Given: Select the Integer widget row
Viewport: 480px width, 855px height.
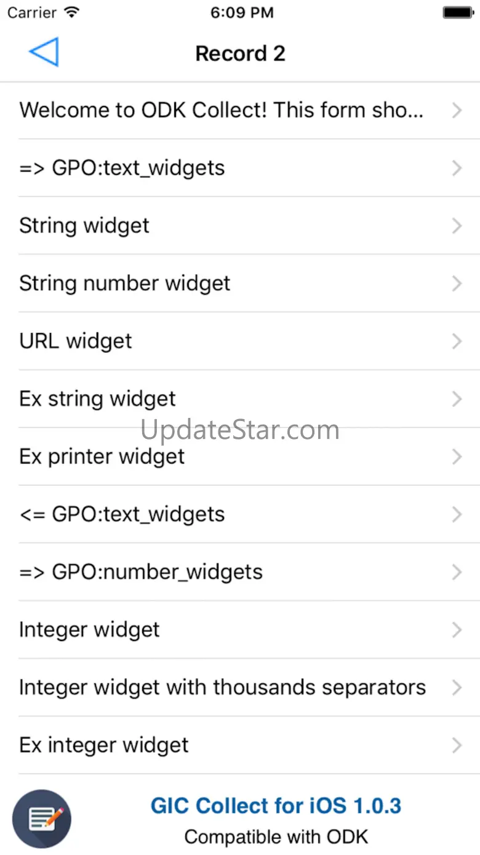Looking at the screenshot, I should point(90,630).
